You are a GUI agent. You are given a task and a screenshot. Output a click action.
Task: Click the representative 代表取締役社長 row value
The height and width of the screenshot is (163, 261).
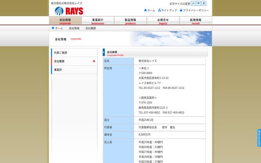(157, 128)
